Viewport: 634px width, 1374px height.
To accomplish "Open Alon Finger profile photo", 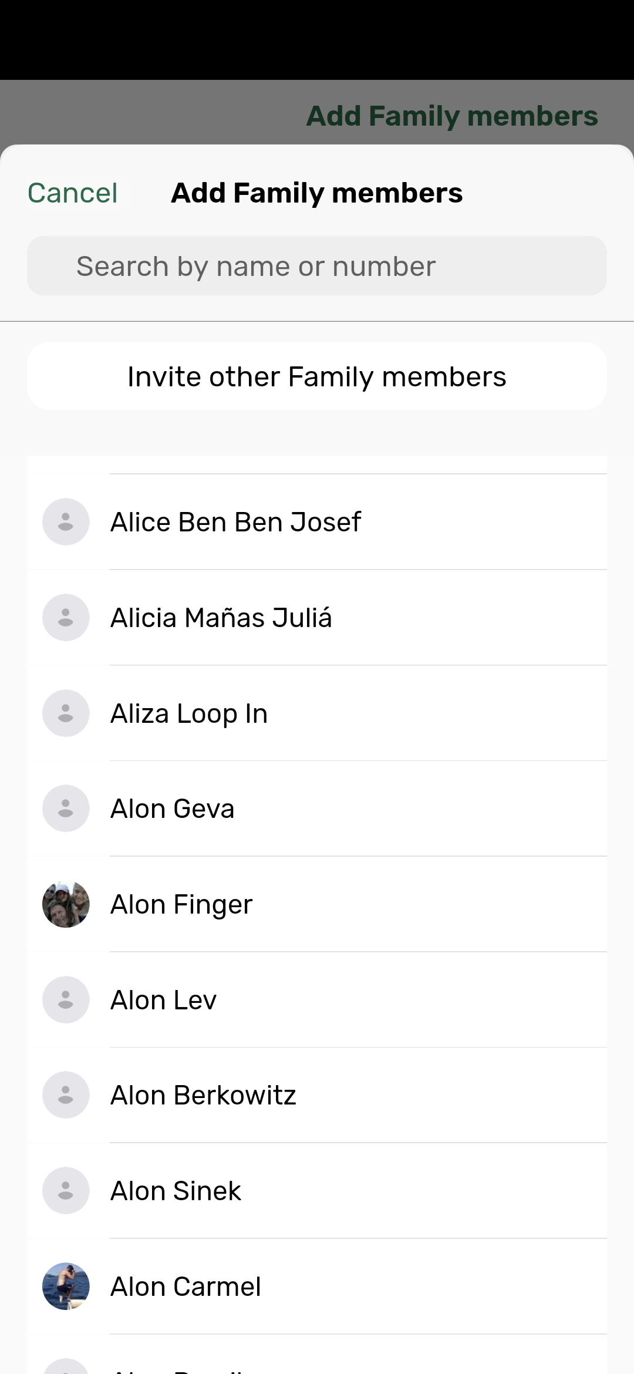I will (66, 904).
